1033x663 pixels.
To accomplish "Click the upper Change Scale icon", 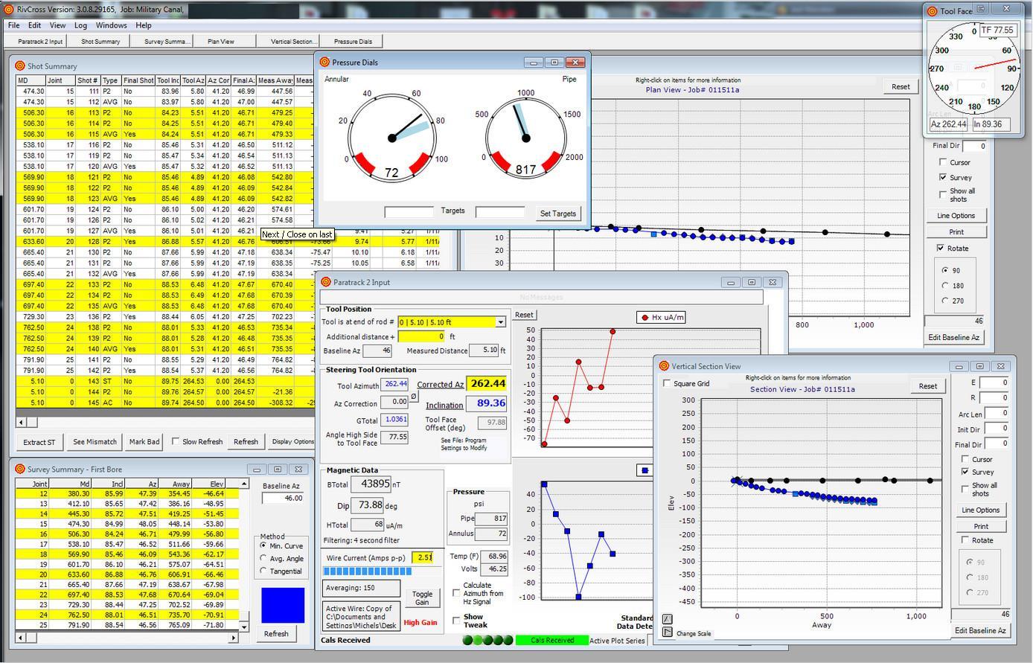I will pos(668,619).
